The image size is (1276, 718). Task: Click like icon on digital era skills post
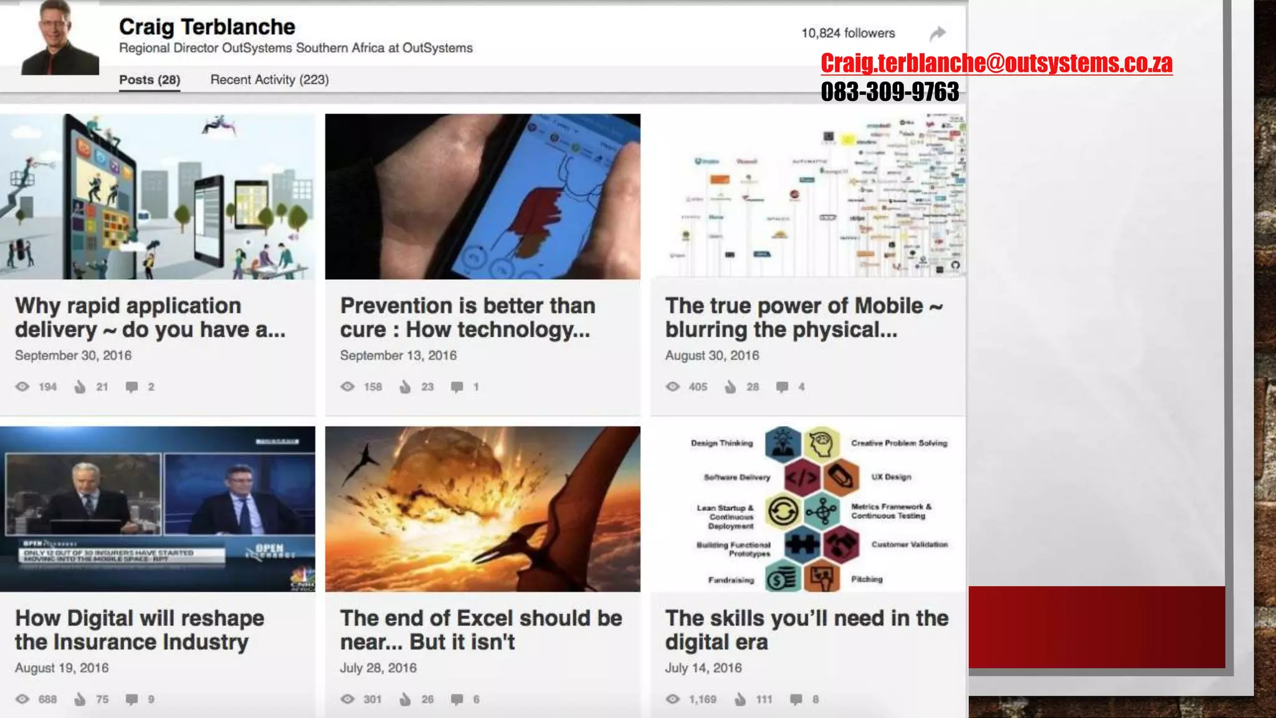(x=740, y=699)
